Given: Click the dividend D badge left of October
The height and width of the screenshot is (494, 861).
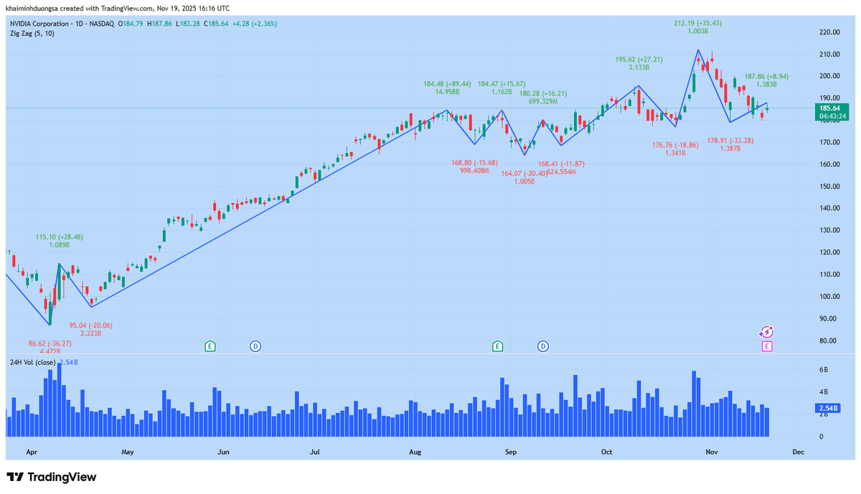Looking at the screenshot, I should coord(543,346).
